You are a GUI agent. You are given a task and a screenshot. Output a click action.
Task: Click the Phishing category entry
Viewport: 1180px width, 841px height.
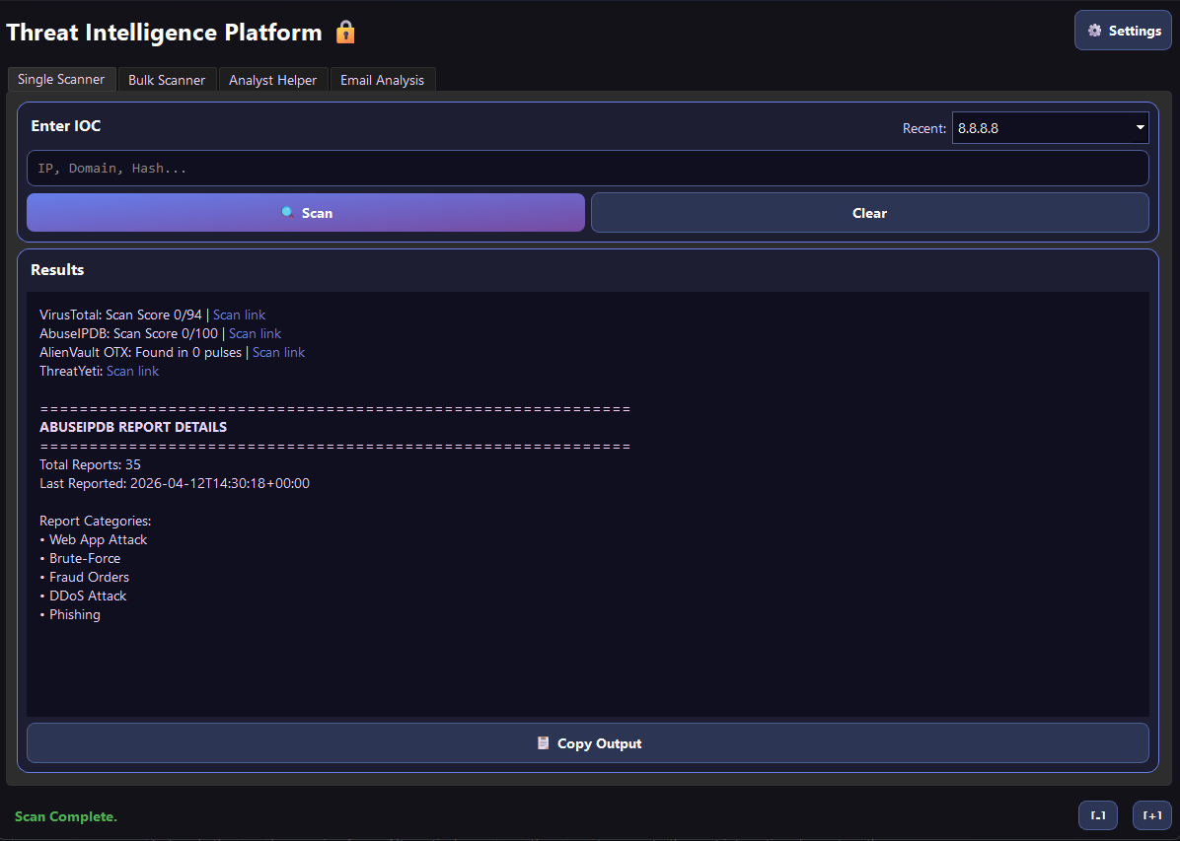pyautogui.click(x=75, y=615)
